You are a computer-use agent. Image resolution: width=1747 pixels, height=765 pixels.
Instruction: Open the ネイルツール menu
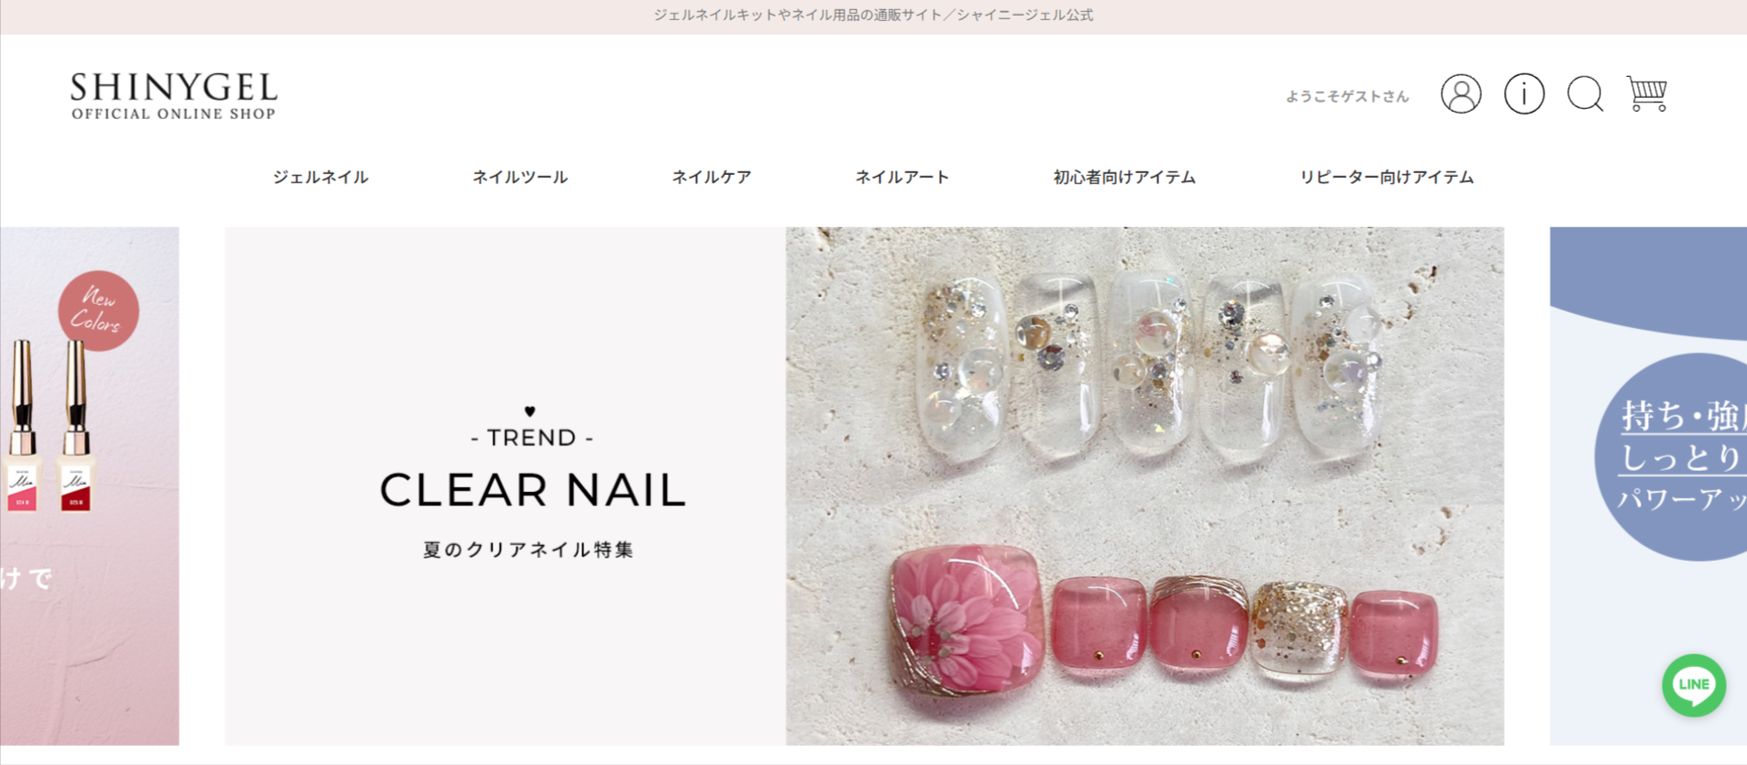click(520, 177)
